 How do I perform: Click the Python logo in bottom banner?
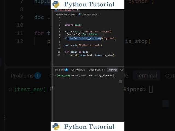tap(56, 126)
